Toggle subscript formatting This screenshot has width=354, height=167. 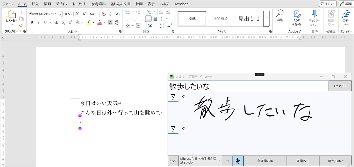click(63, 23)
